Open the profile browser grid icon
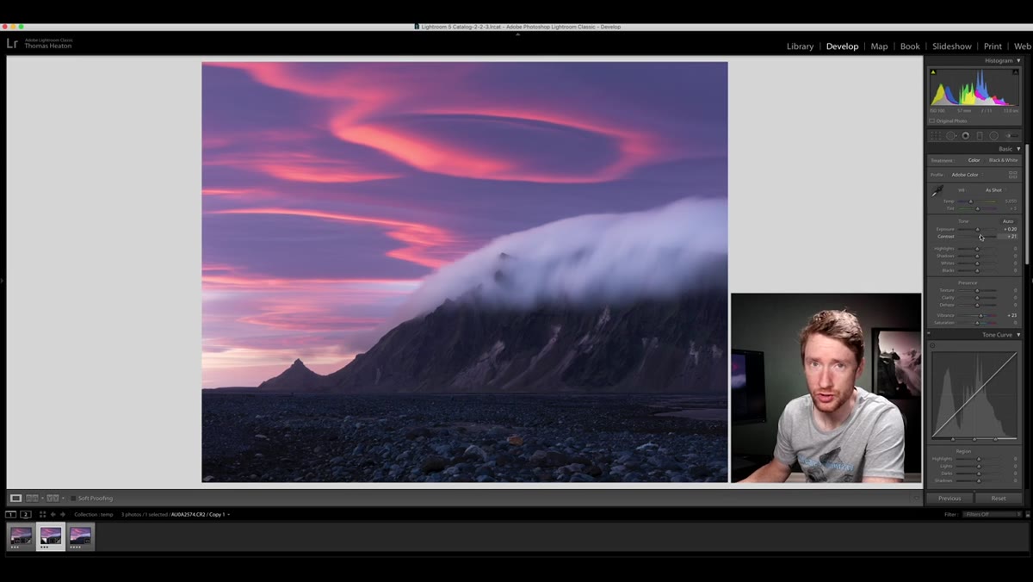 coord(1013,175)
